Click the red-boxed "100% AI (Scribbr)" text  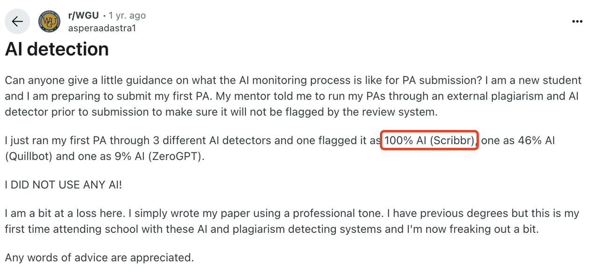click(x=429, y=141)
